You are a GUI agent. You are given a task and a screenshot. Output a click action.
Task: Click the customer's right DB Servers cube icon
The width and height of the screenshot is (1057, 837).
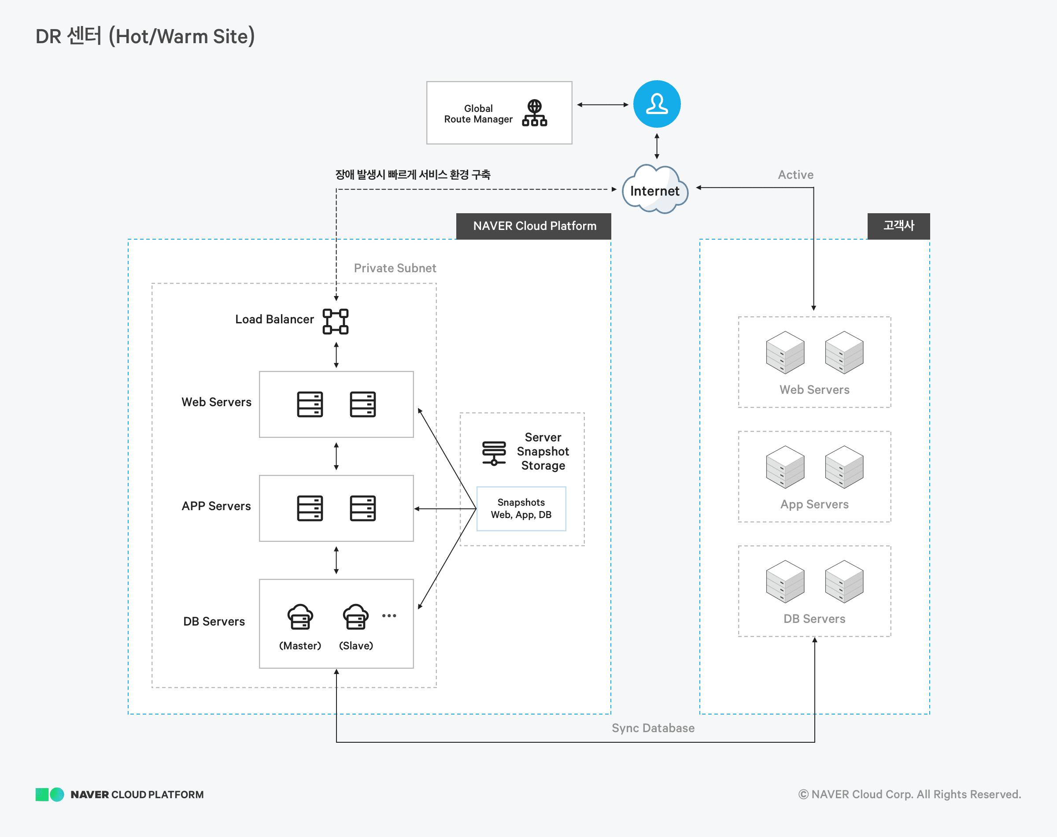pos(844,581)
